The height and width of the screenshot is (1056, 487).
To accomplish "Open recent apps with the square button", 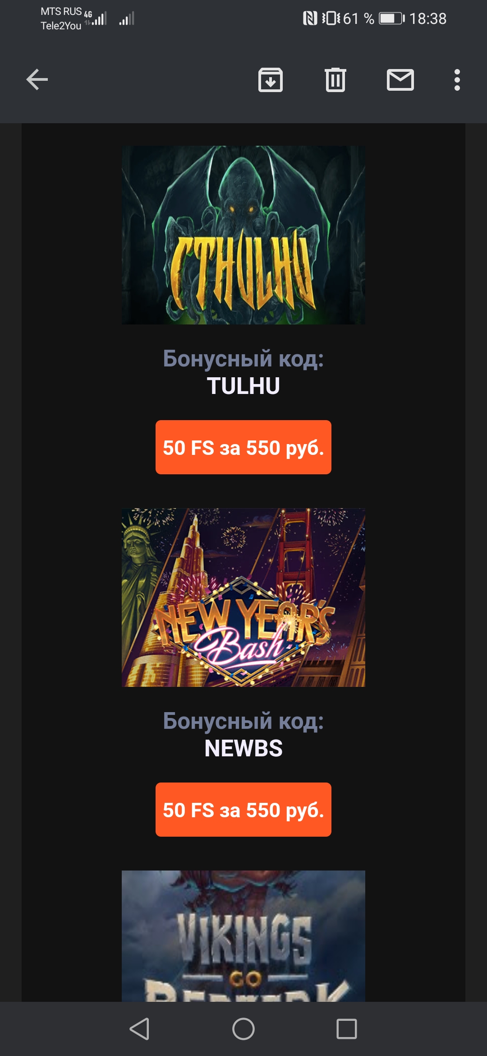I will tap(347, 1029).
